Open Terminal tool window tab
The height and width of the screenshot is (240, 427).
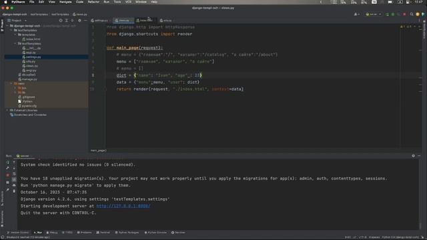pyautogui.click(x=103, y=233)
